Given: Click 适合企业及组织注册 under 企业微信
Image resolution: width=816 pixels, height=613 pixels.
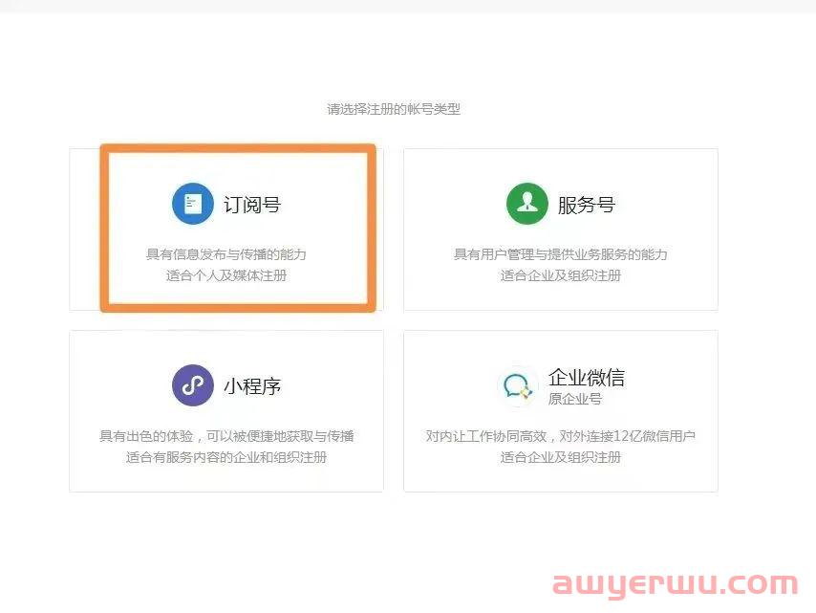Looking at the screenshot, I should [561, 457].
